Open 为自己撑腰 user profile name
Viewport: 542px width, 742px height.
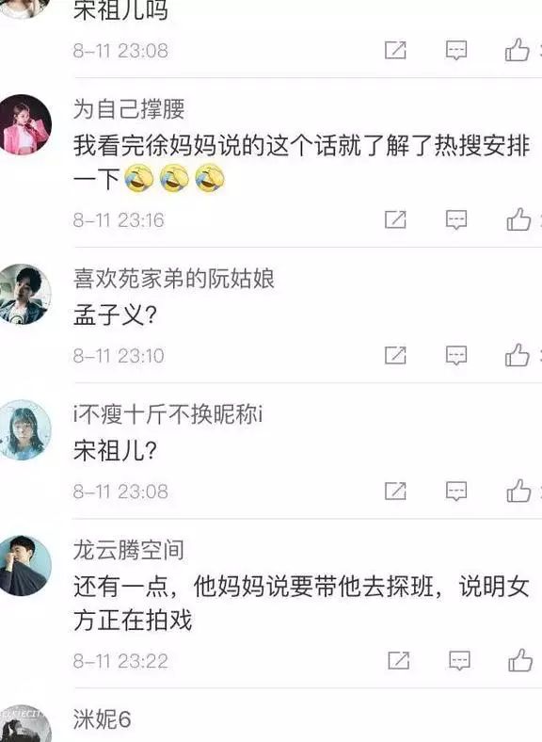(x=129, y=109)
